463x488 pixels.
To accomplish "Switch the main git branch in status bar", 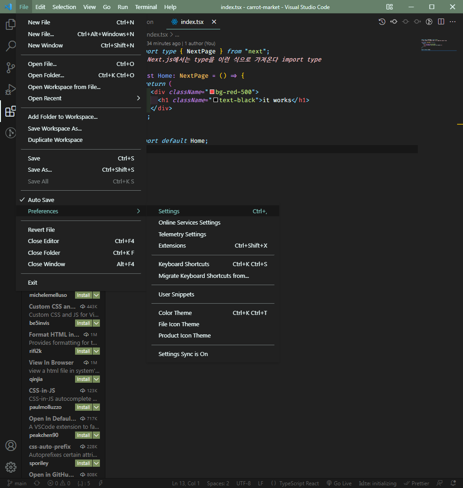I will click(17, 483).
